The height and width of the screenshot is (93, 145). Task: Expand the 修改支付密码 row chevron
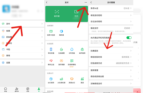[131, 15]
